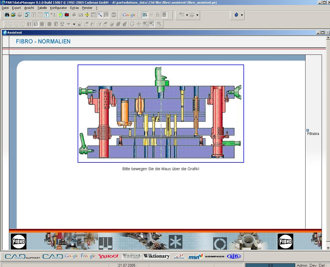Click the binoculars search icon
This screenshot has width=330, height=267.
pyautogui.click(x=7, y=15)
